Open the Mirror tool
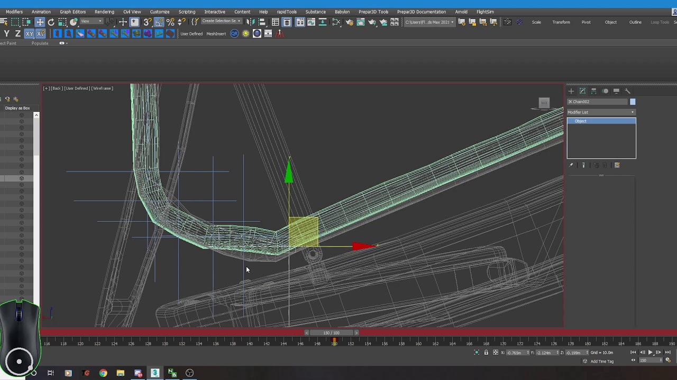677x380 pixels. pyautogui.click(x=251, y=22)
